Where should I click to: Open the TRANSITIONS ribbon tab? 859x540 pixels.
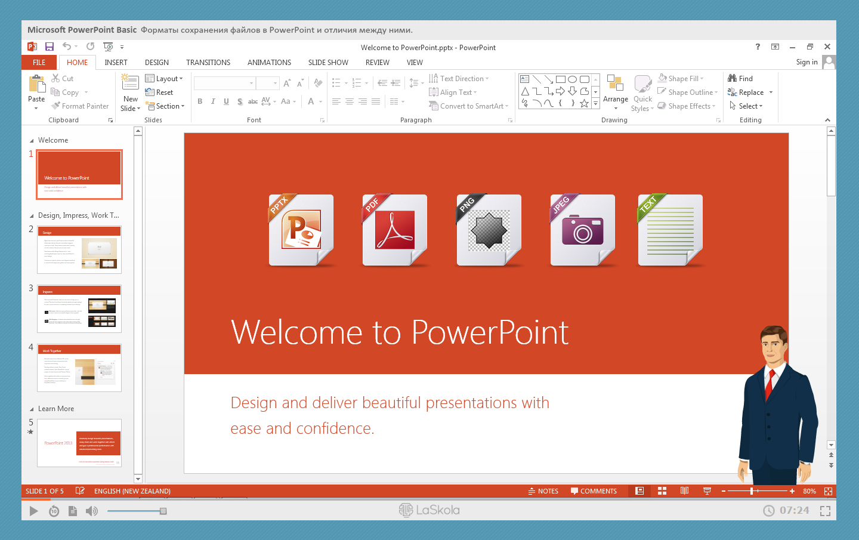click(x=208, y=63)
